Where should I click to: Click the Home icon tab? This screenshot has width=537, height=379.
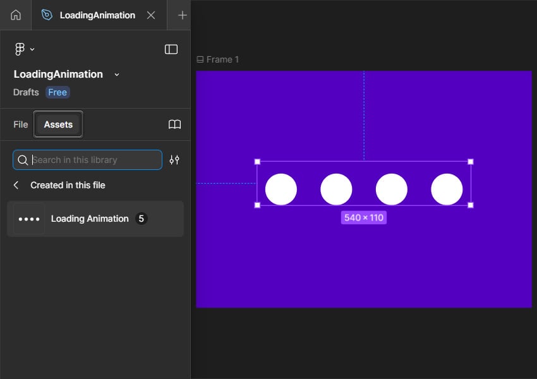[16, 15]
